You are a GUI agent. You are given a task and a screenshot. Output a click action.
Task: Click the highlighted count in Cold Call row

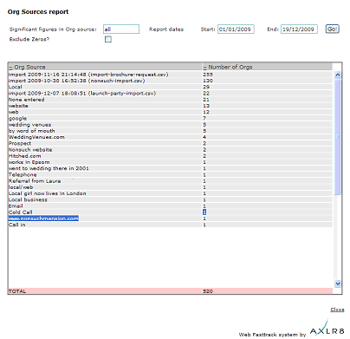tap(204, 212)
